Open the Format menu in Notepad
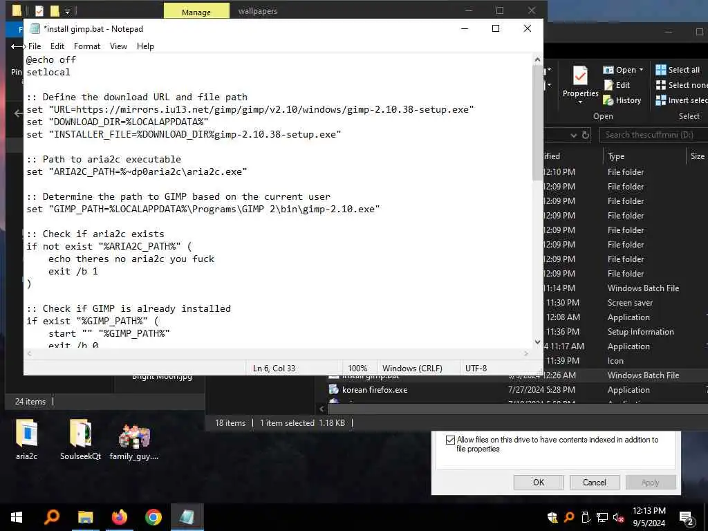Viewport: 708px width, 531px height. point(86,46)
